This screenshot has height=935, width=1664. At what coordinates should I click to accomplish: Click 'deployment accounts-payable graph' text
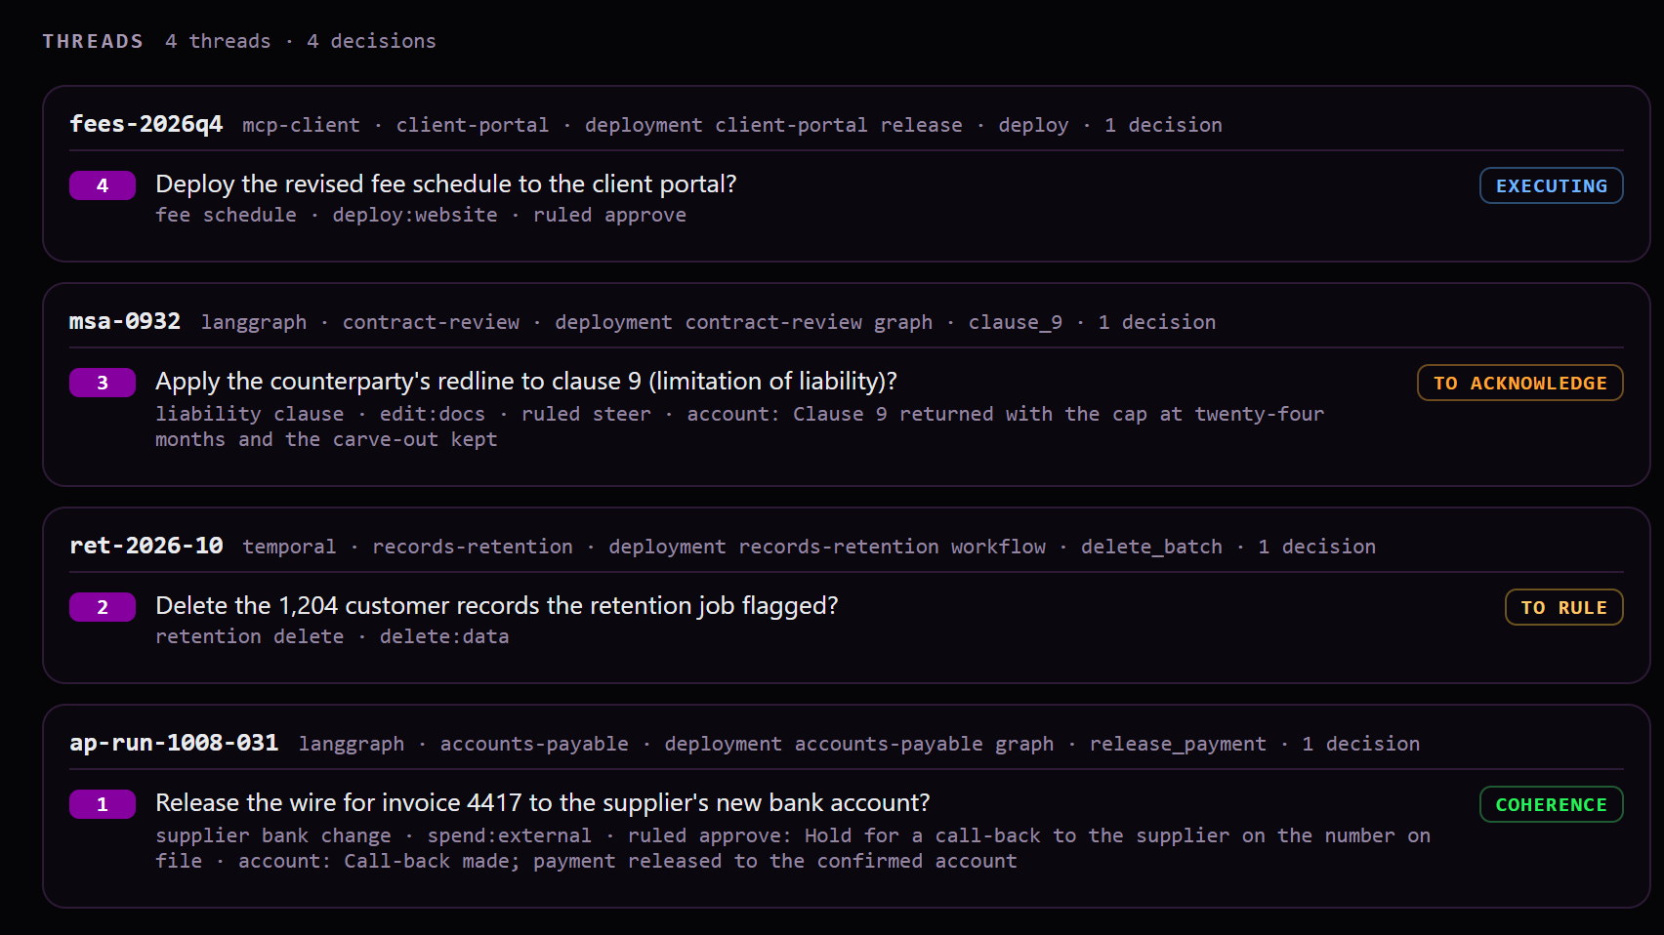point(859,744)
